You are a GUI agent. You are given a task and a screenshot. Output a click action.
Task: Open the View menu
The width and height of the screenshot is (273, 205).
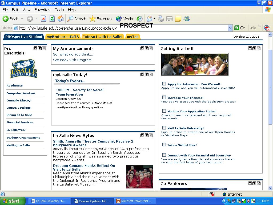(x=26, y=10)
